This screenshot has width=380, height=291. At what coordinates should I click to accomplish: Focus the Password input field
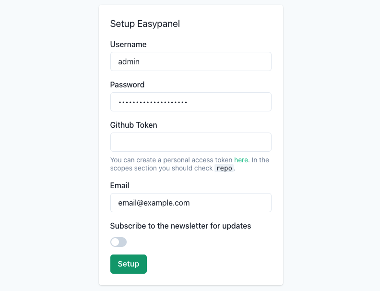click(190, 102)
